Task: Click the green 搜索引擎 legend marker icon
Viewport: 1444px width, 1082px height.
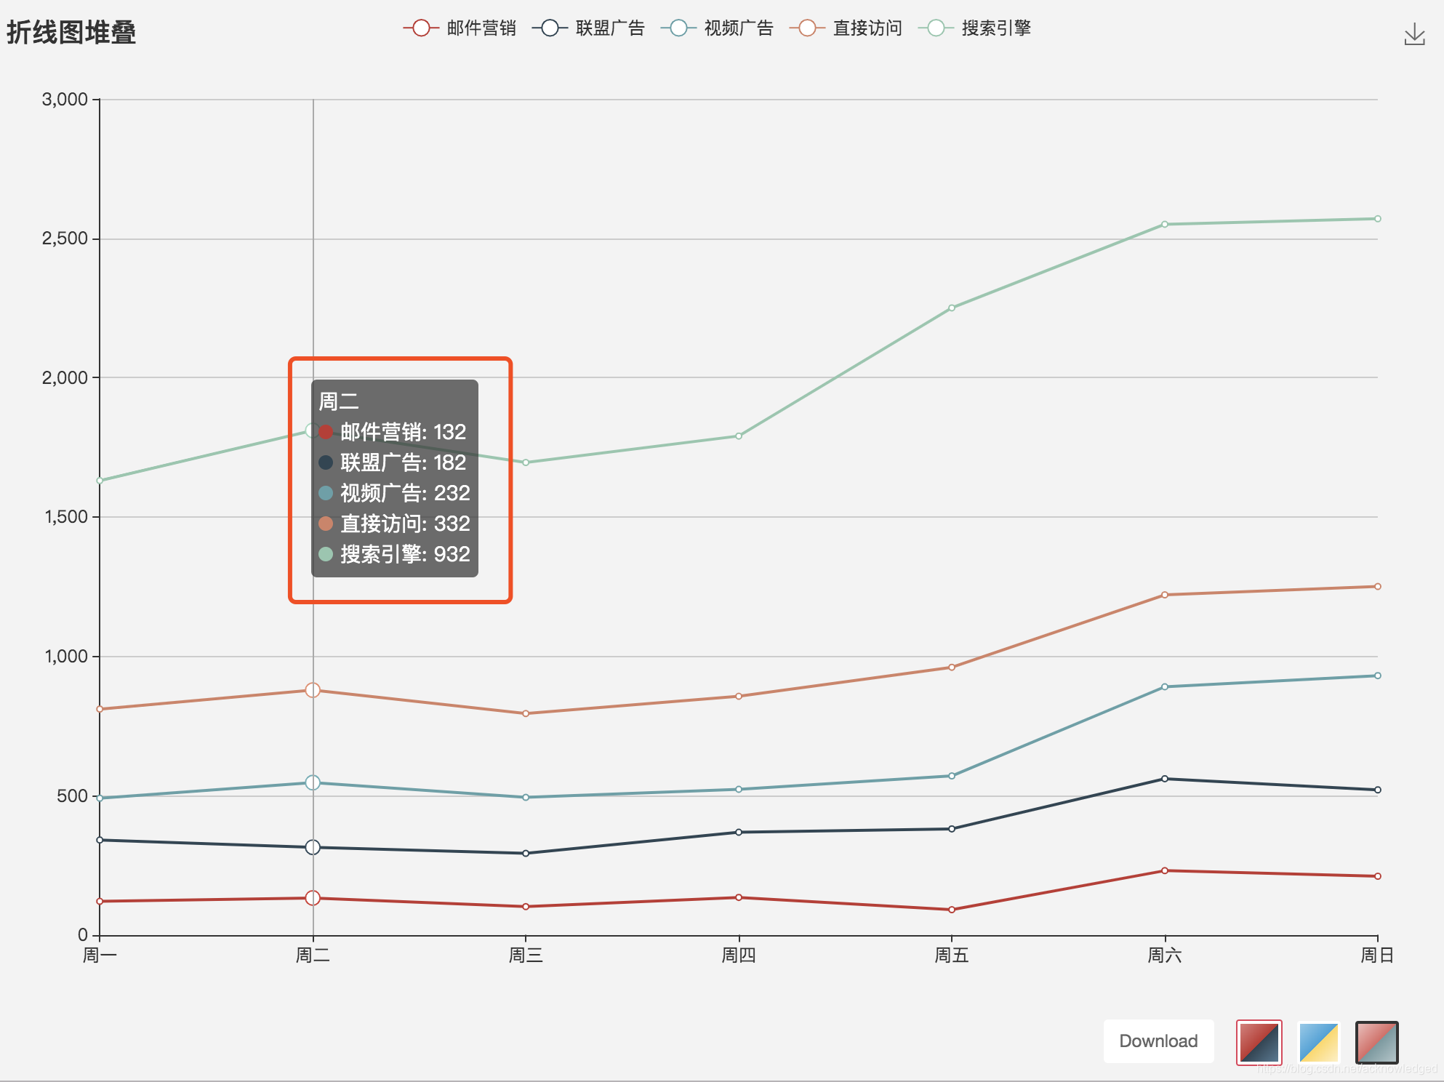Action: 934,28
